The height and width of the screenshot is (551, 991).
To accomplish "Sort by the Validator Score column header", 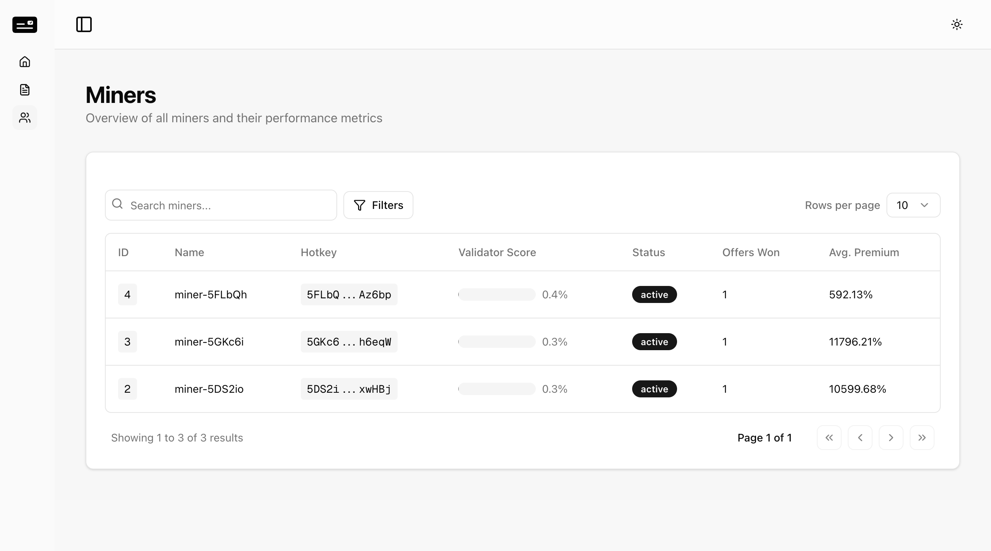I will click(x=497, y=252).
